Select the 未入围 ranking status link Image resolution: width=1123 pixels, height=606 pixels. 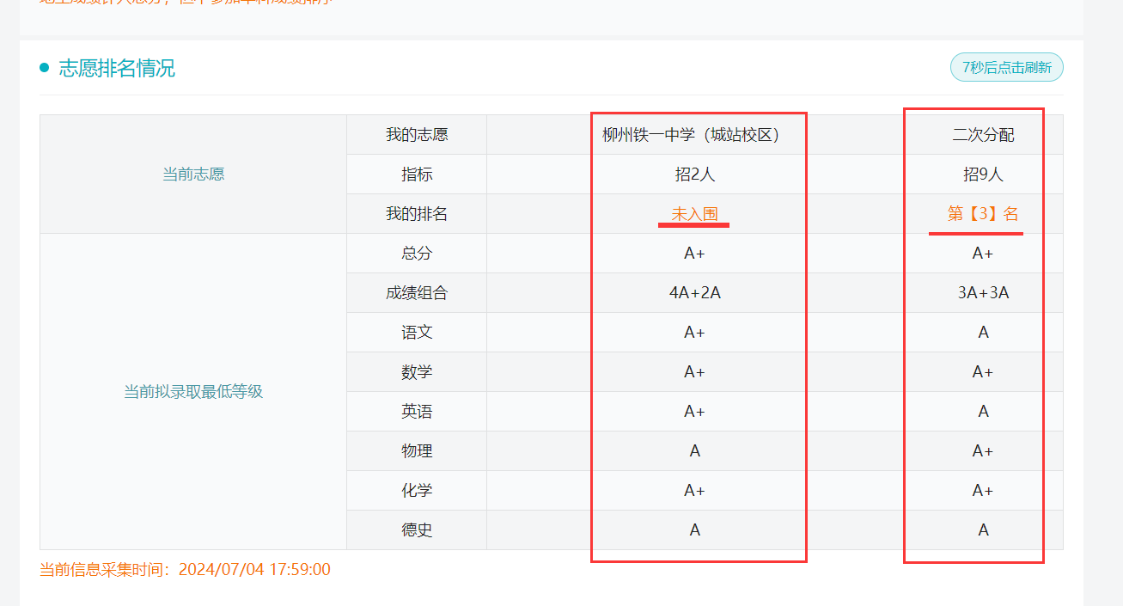tap(694, 214)
